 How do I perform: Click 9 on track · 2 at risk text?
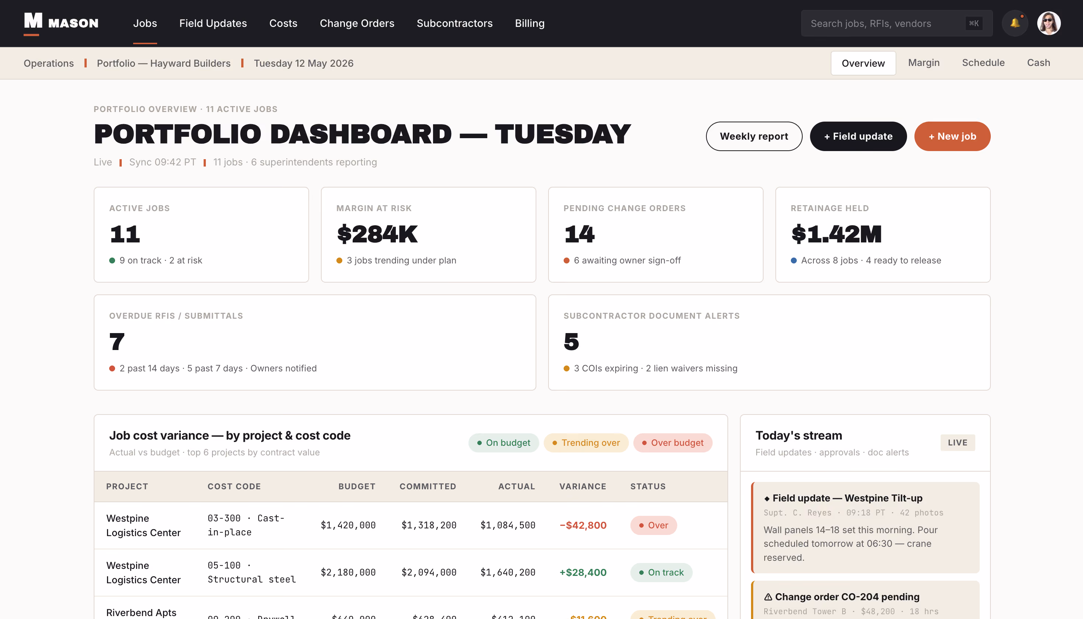coord(161,260)
